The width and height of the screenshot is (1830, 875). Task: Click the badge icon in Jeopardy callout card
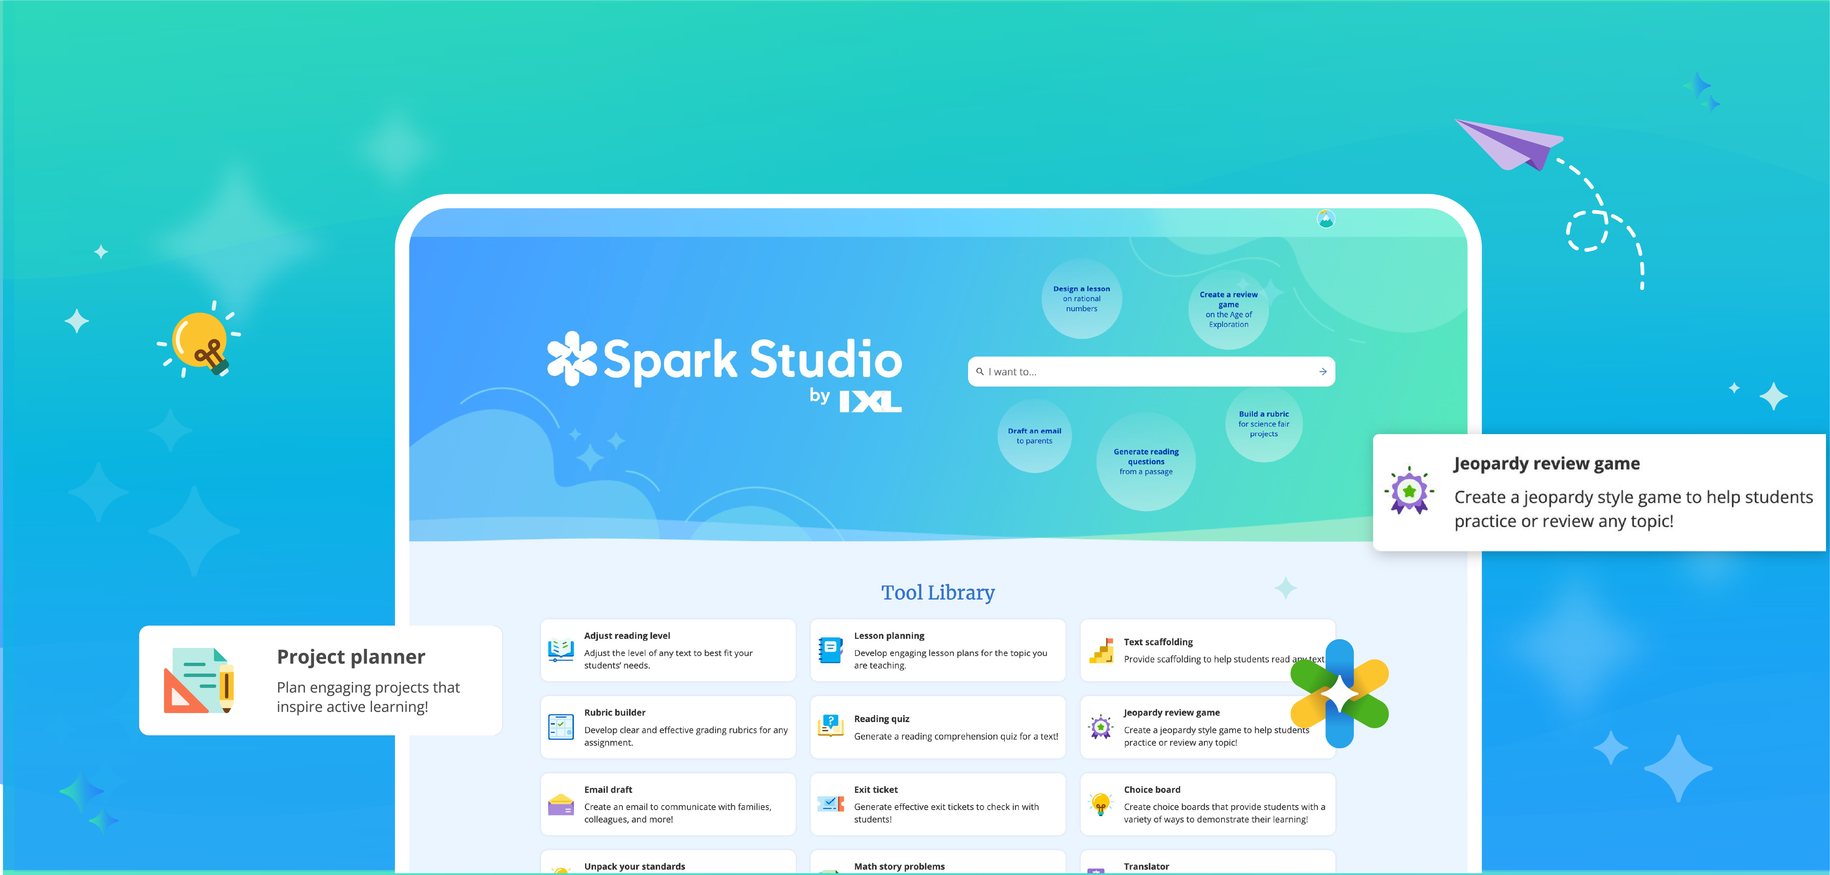click(1409, 491)
